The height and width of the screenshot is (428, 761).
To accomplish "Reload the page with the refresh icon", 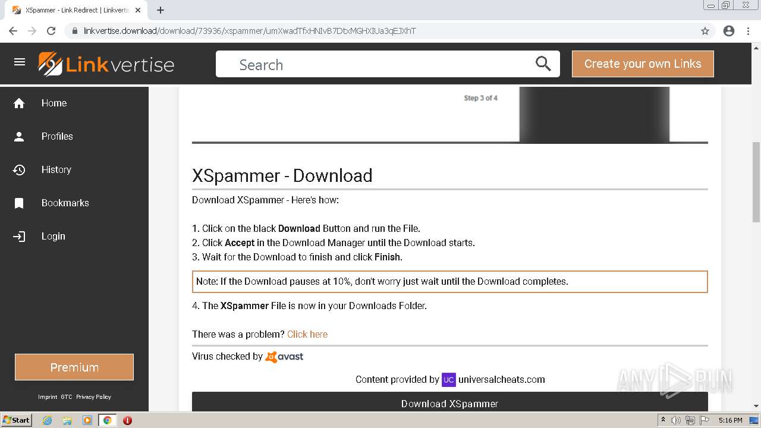I will tap(51, 31).
